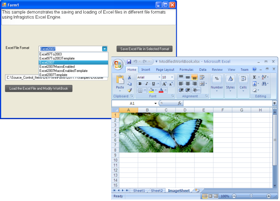The image size is (280, 201).
Task: Toggle Align Text Left
Action: pyautogui.click(x=181, y=84)
